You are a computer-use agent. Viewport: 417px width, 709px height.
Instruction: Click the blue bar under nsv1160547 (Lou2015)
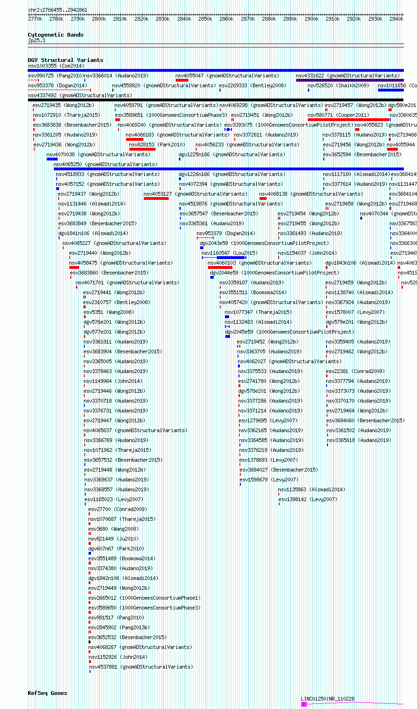231,258
